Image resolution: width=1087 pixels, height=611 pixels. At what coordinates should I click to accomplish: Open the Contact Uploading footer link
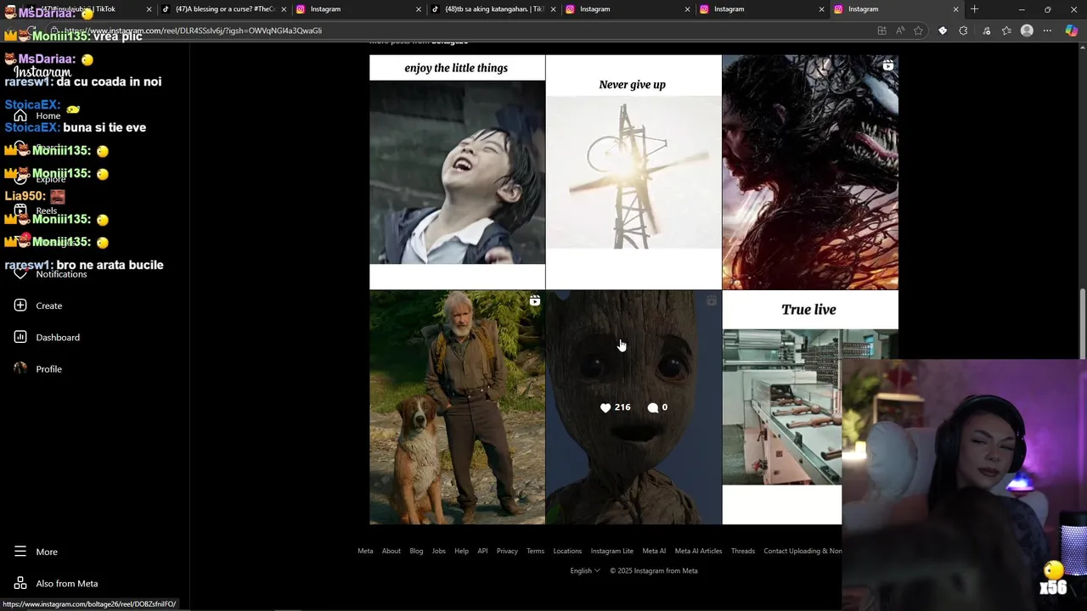(x=803, y=551)
